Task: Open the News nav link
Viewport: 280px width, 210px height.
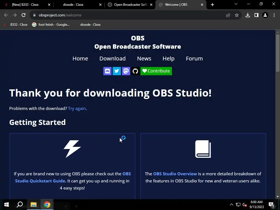Action: [144, 59]
